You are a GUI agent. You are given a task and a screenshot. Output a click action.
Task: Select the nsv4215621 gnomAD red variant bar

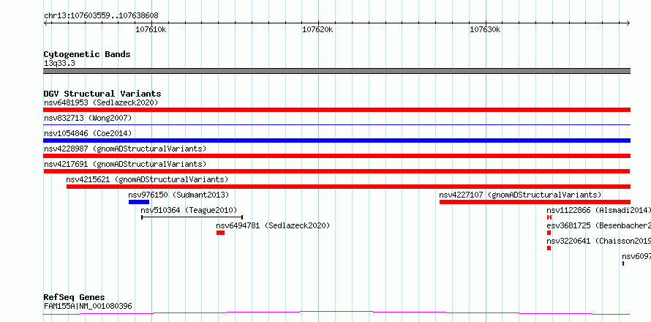(348, 187)
